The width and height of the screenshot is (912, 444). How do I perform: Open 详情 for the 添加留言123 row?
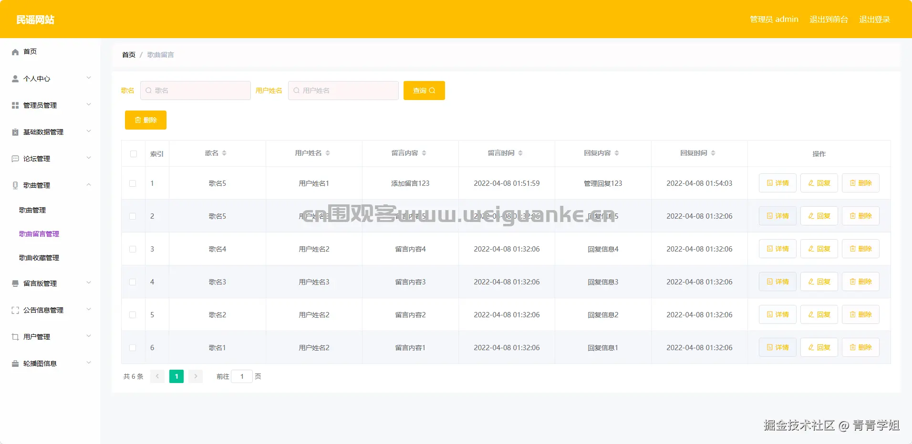(777, 183)
